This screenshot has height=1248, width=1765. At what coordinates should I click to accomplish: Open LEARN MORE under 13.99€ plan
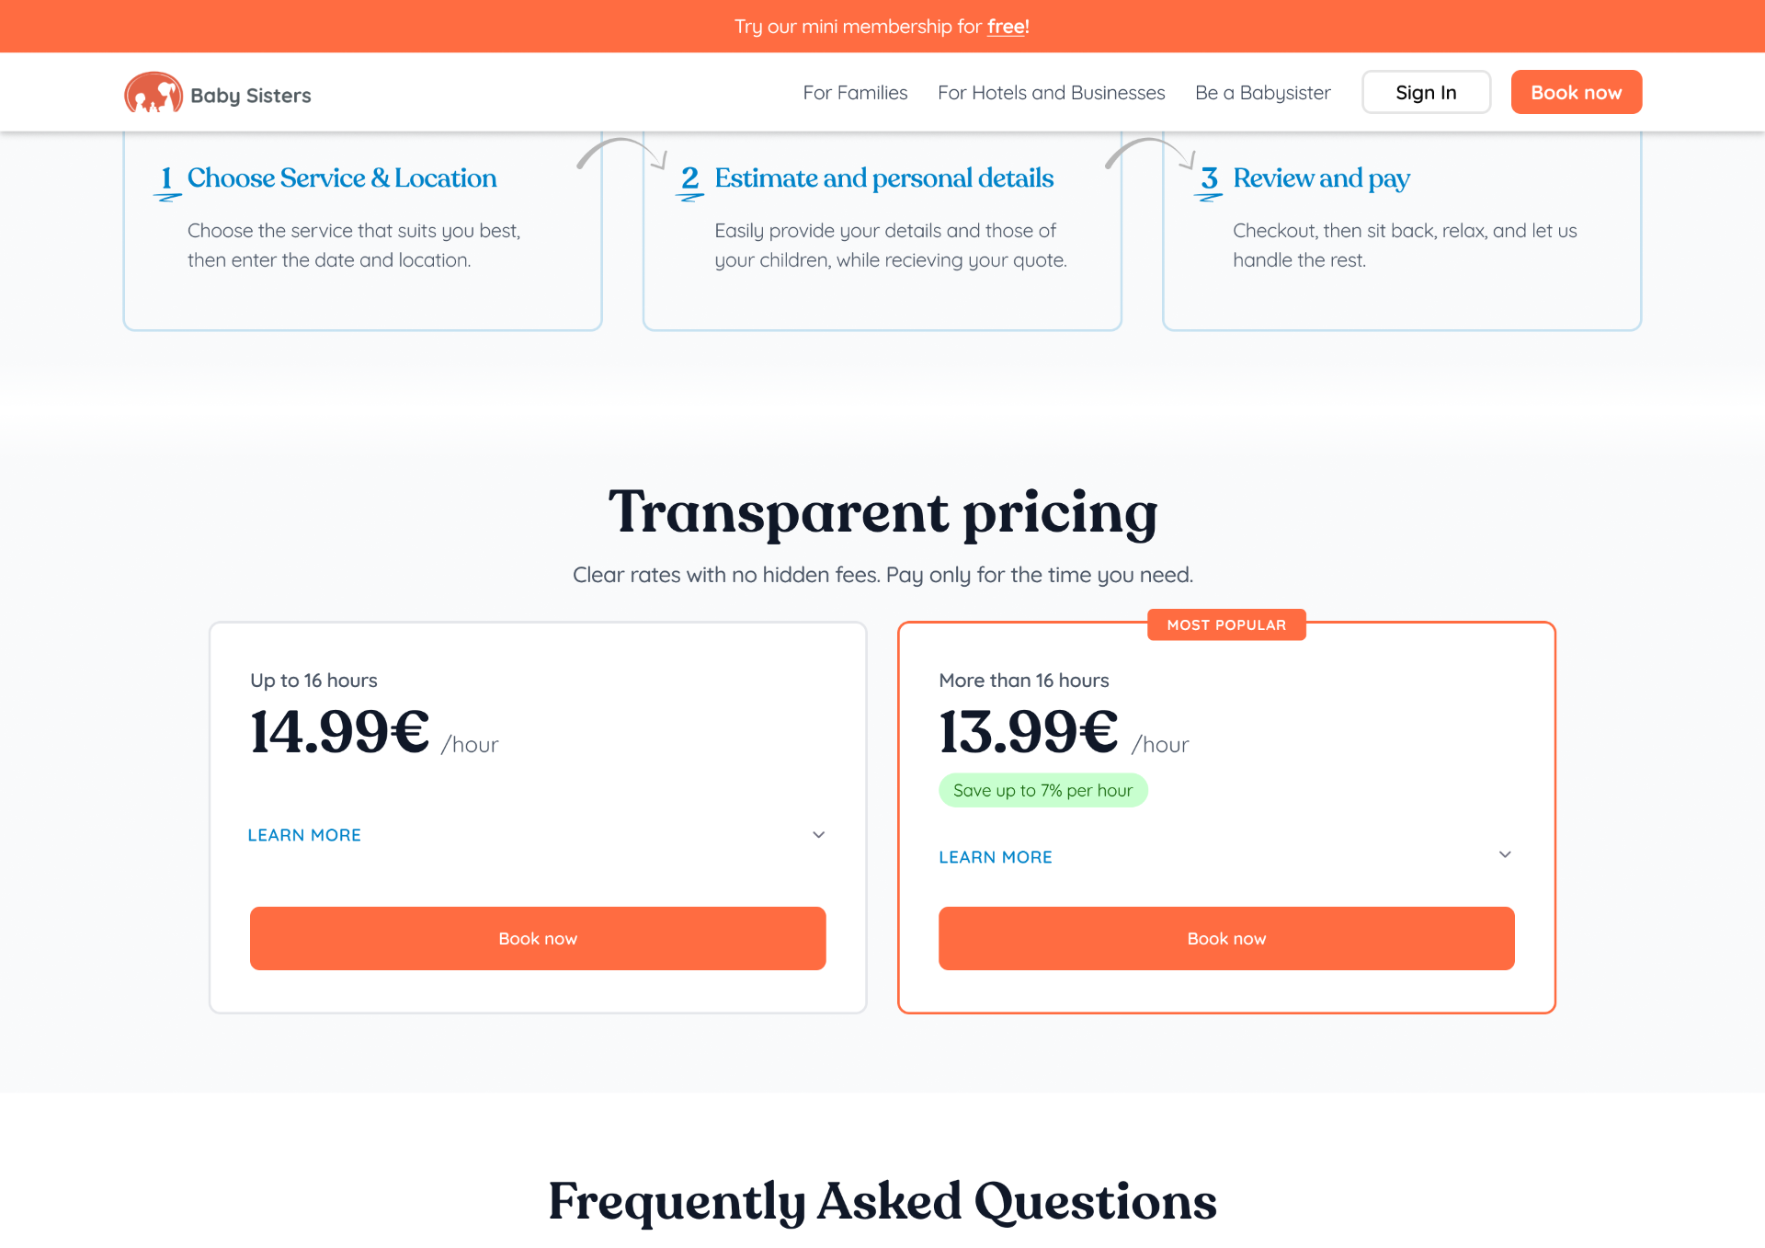point(996,857)
